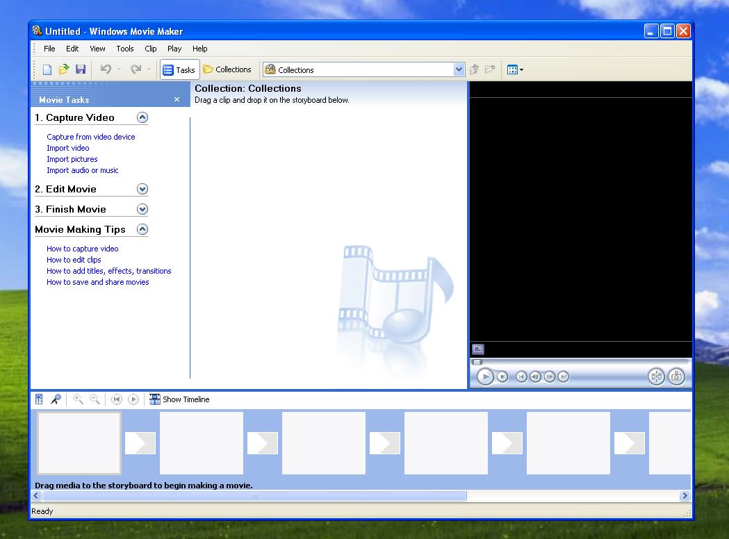
Task: Click the Movie Maker title bar icon
Action: [x=38, y=31]
